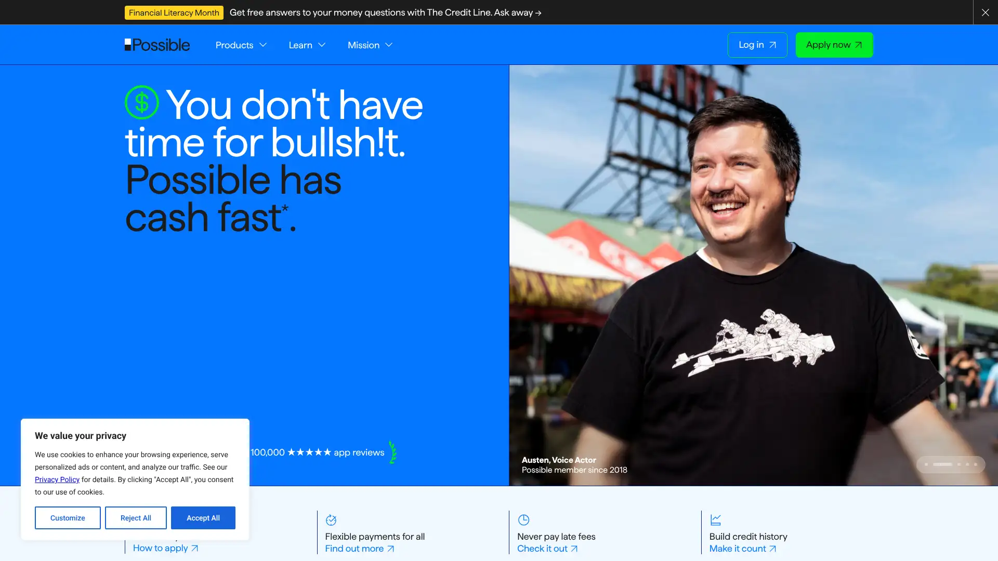Screen dimensions: 998x561
Task: Open the Privacy Policy link
Action: pos(57,479)
